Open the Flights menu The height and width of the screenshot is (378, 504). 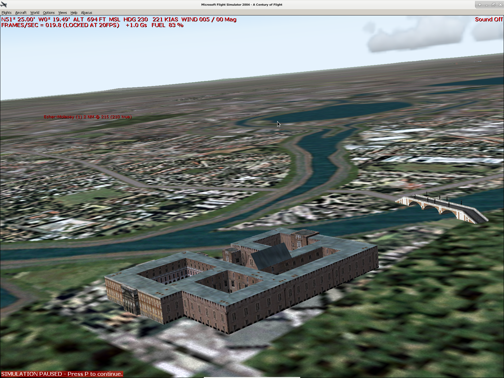click(x=6, y=13)
